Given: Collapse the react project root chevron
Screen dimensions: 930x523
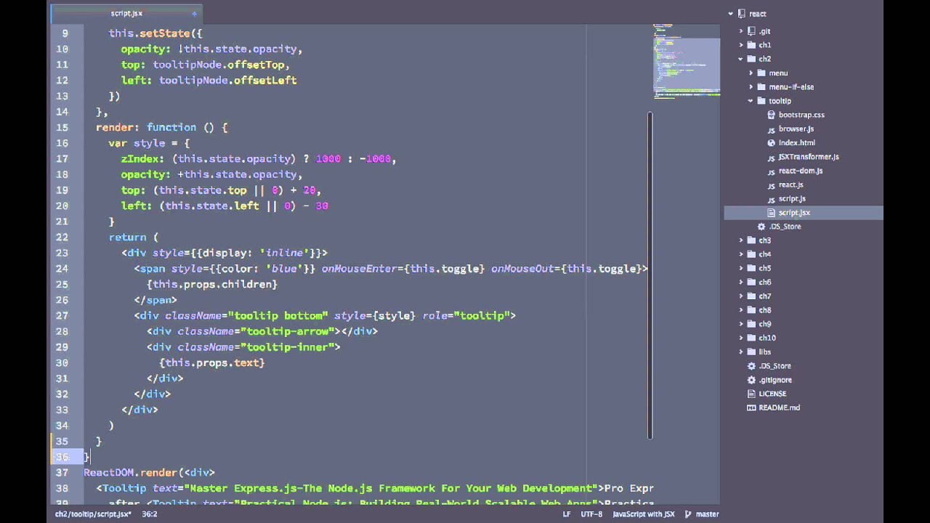Looking at the screenshot, I should click(x=732, y=14).
